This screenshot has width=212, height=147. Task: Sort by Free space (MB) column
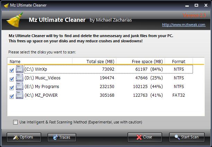click(140, 61)
